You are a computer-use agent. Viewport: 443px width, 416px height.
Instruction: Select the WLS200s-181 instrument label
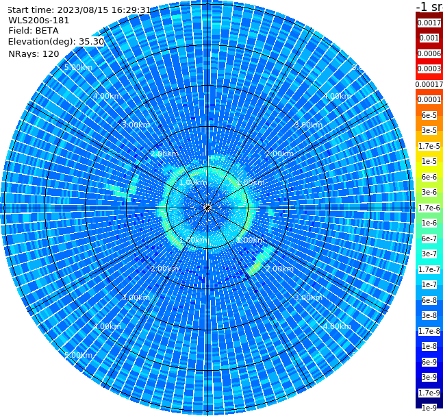(x=39, y=21)
